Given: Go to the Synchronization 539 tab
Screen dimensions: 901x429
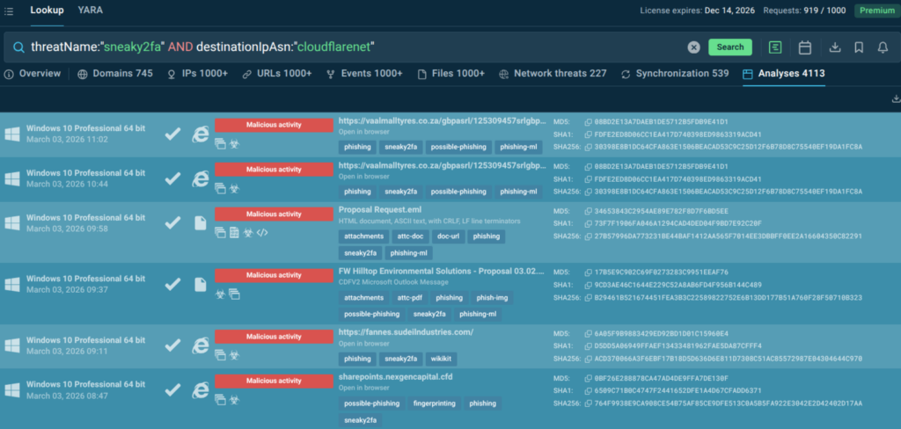Looking at the screenshot, I should [674, 73].
